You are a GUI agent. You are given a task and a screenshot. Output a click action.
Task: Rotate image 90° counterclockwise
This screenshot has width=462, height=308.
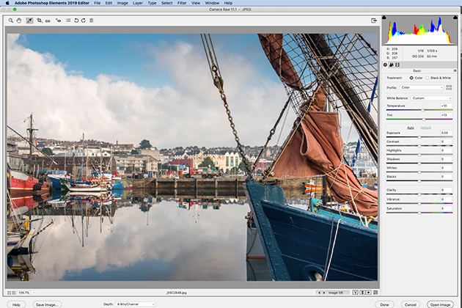point(76,21)
